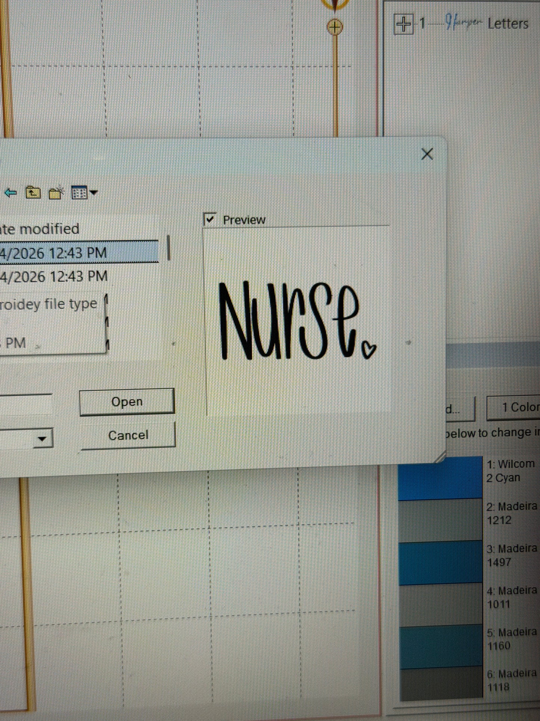540x721 pixels.
Task: Expand the Letters tree item plus box
Action: point(404,24)
